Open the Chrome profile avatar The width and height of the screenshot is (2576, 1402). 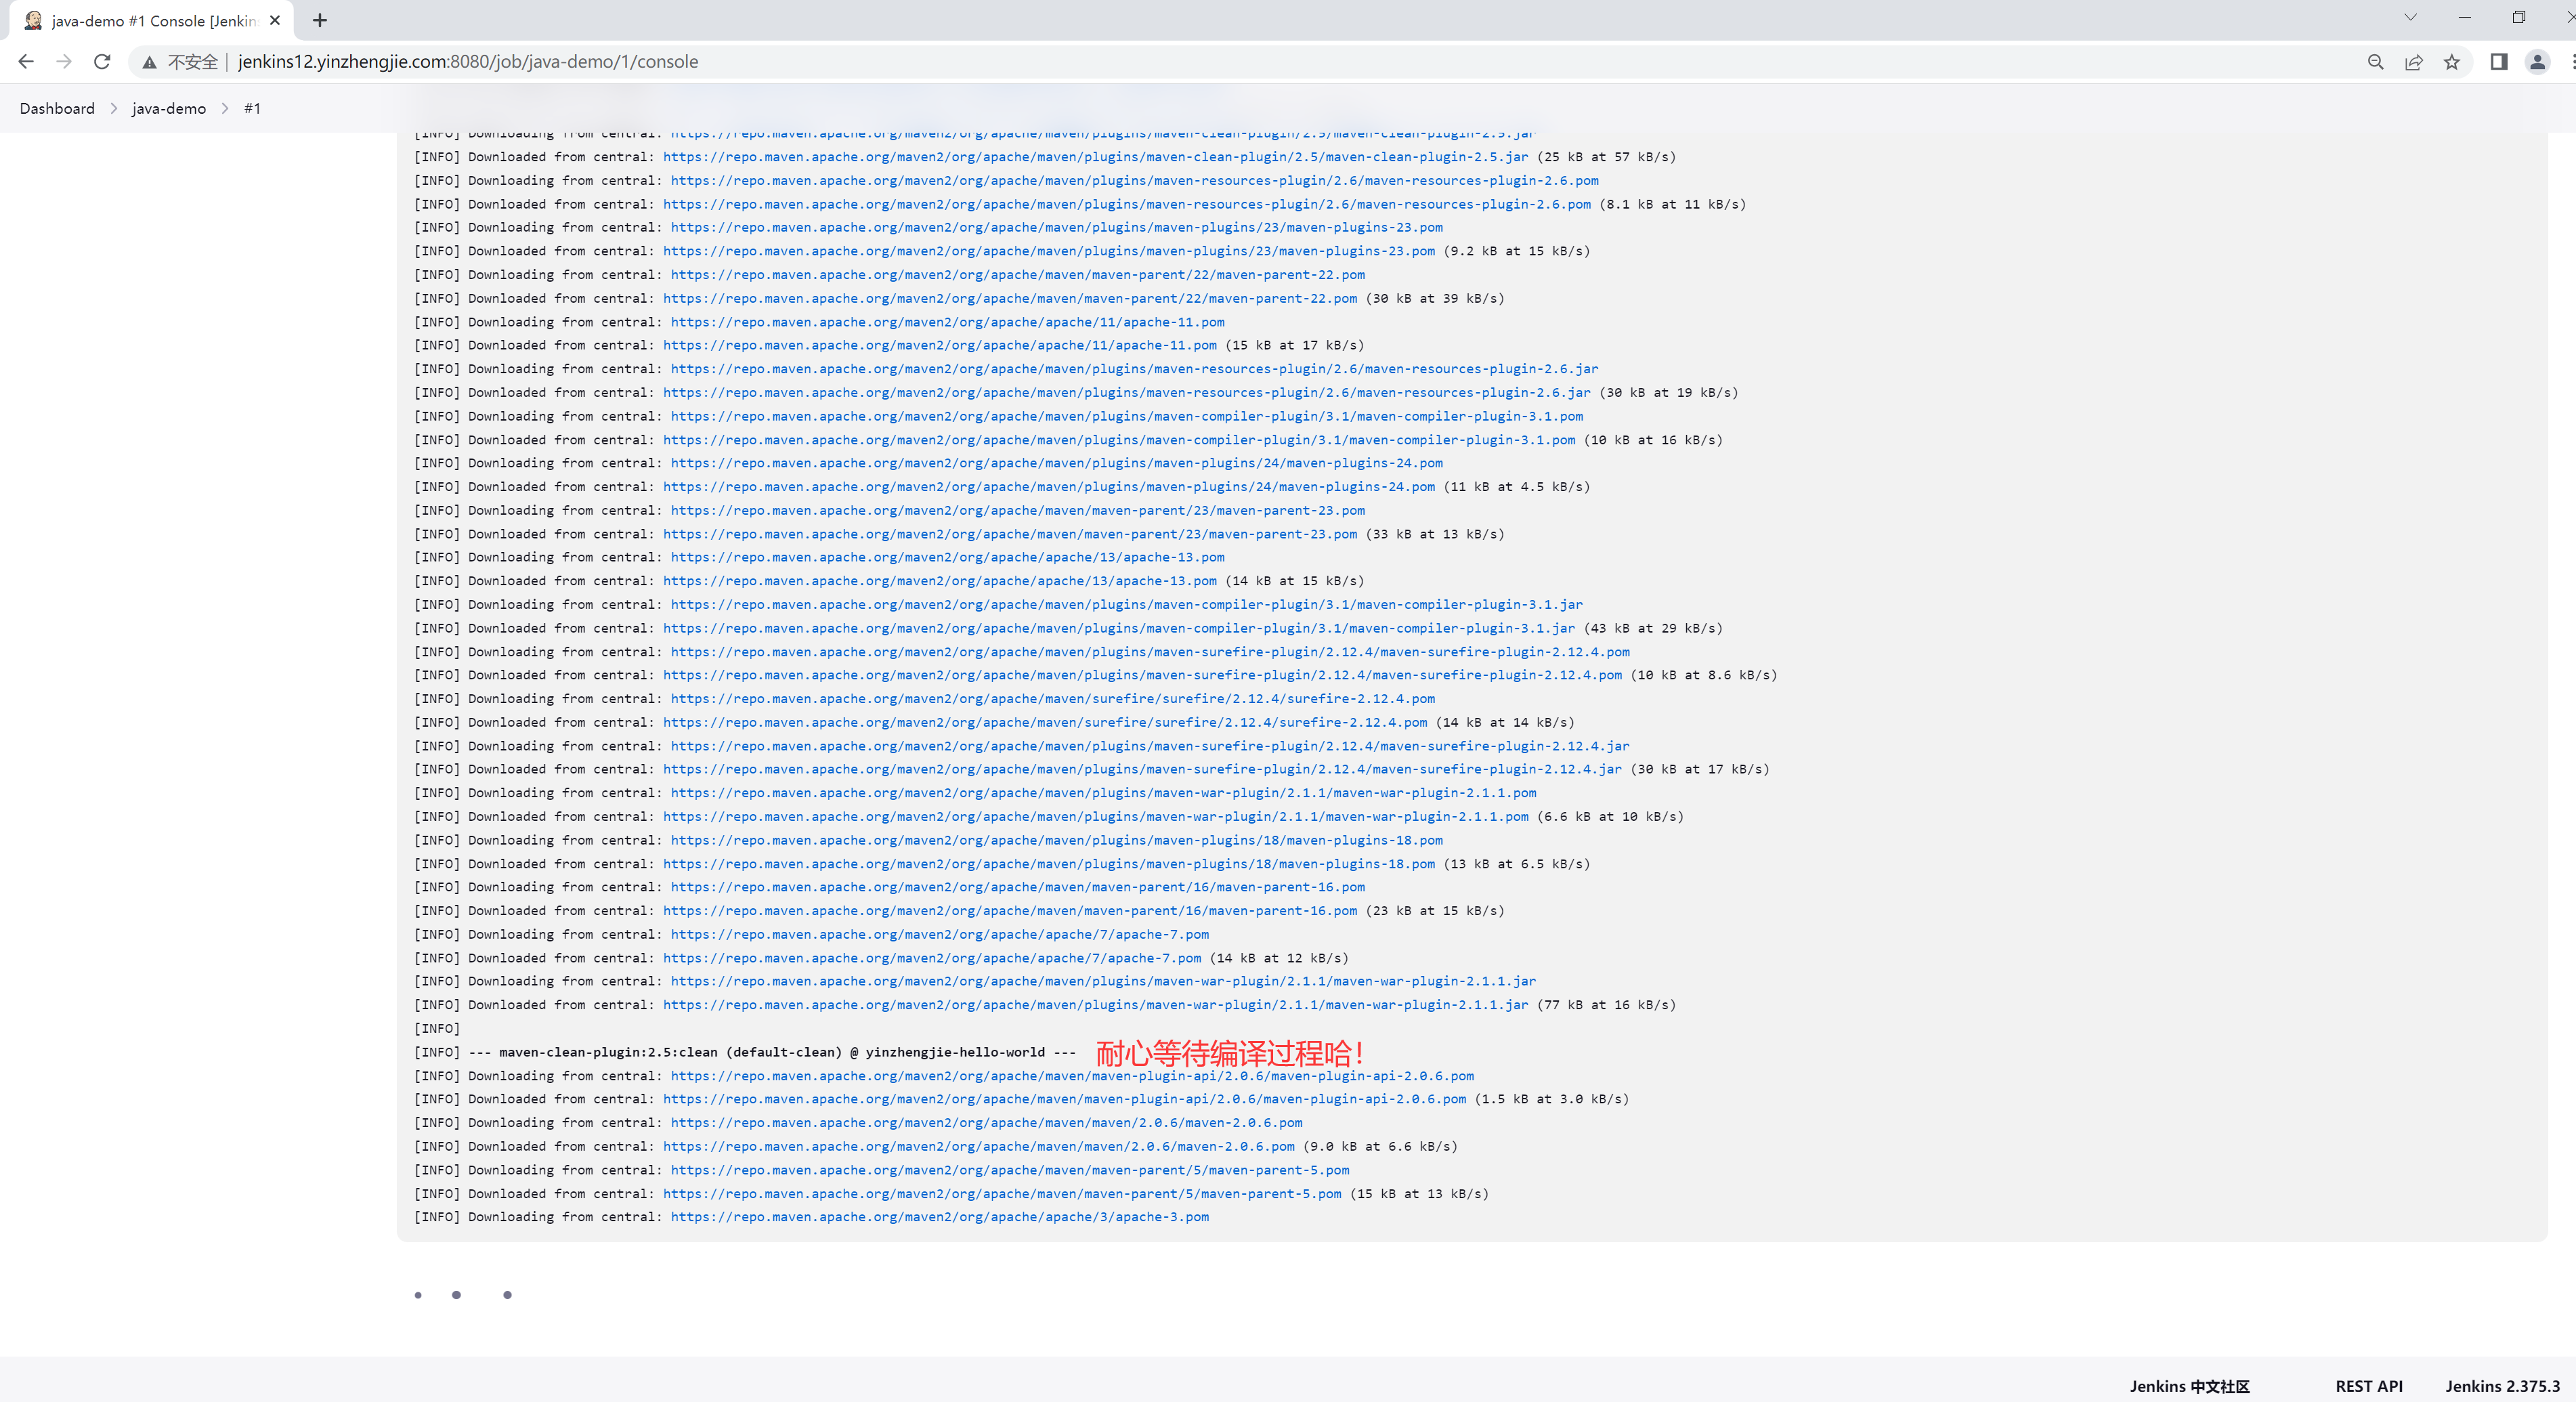[2537, 62]
